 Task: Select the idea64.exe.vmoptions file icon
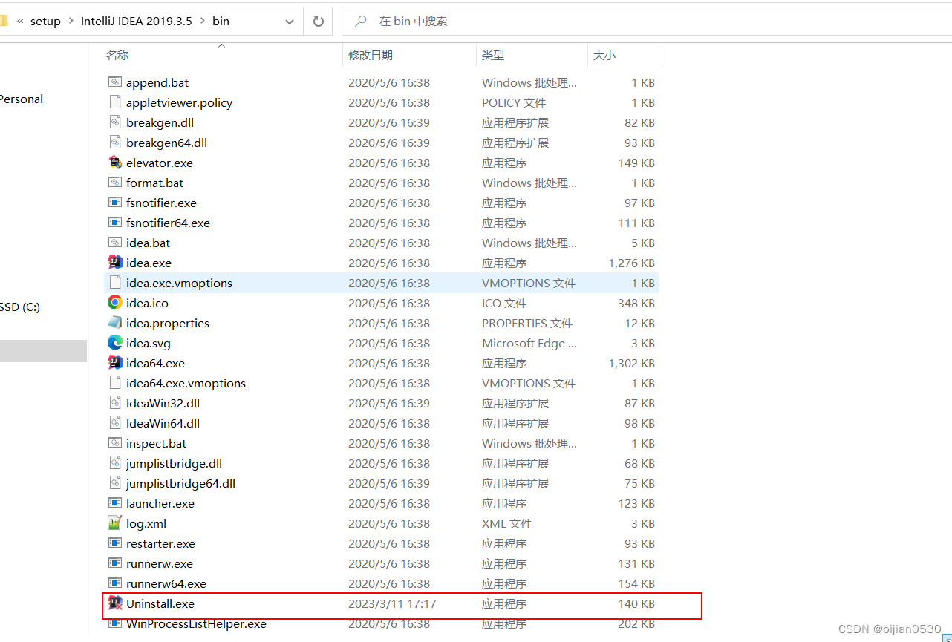click(x=114, y=383)
